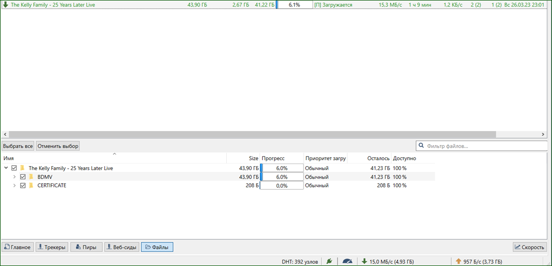Image resolution: width=552 pixels, height=266 pixels.
Task: Click the BDMV 6,0% progress bar
Action: [282, 177]
